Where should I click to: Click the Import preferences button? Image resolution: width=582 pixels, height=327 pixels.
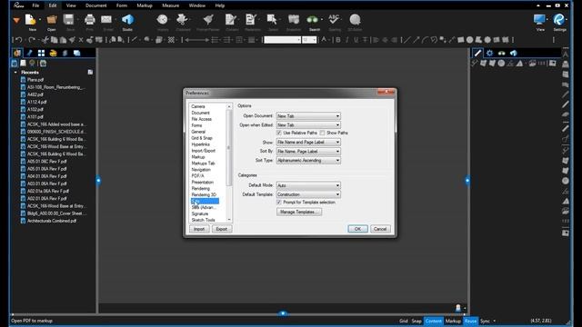point(199,229)
